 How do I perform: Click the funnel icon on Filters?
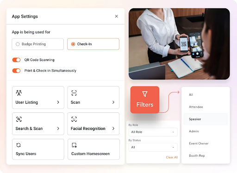pyautogui.click(x=145, y=94)
